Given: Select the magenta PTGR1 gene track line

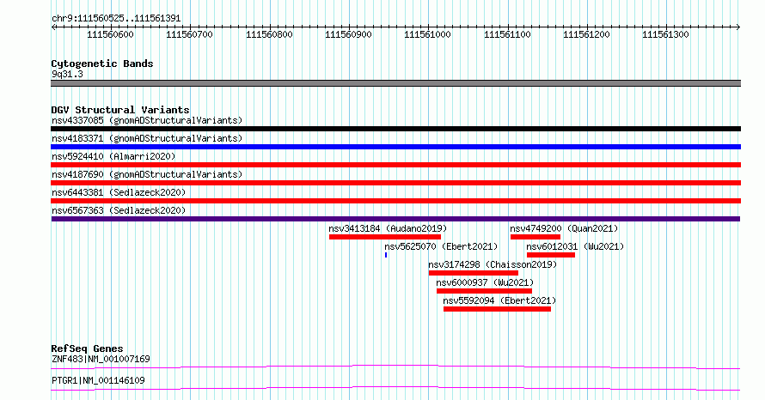Looking at the screenshot, I should 395,388.
